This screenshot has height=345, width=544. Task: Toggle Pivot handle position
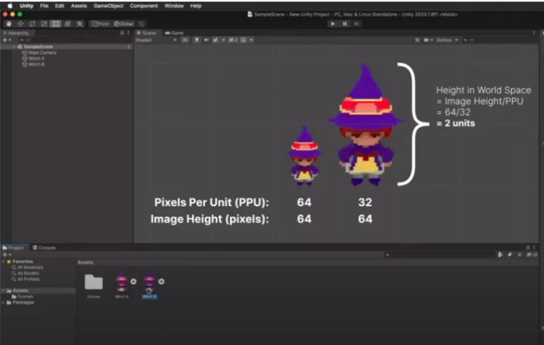[100, 24]
